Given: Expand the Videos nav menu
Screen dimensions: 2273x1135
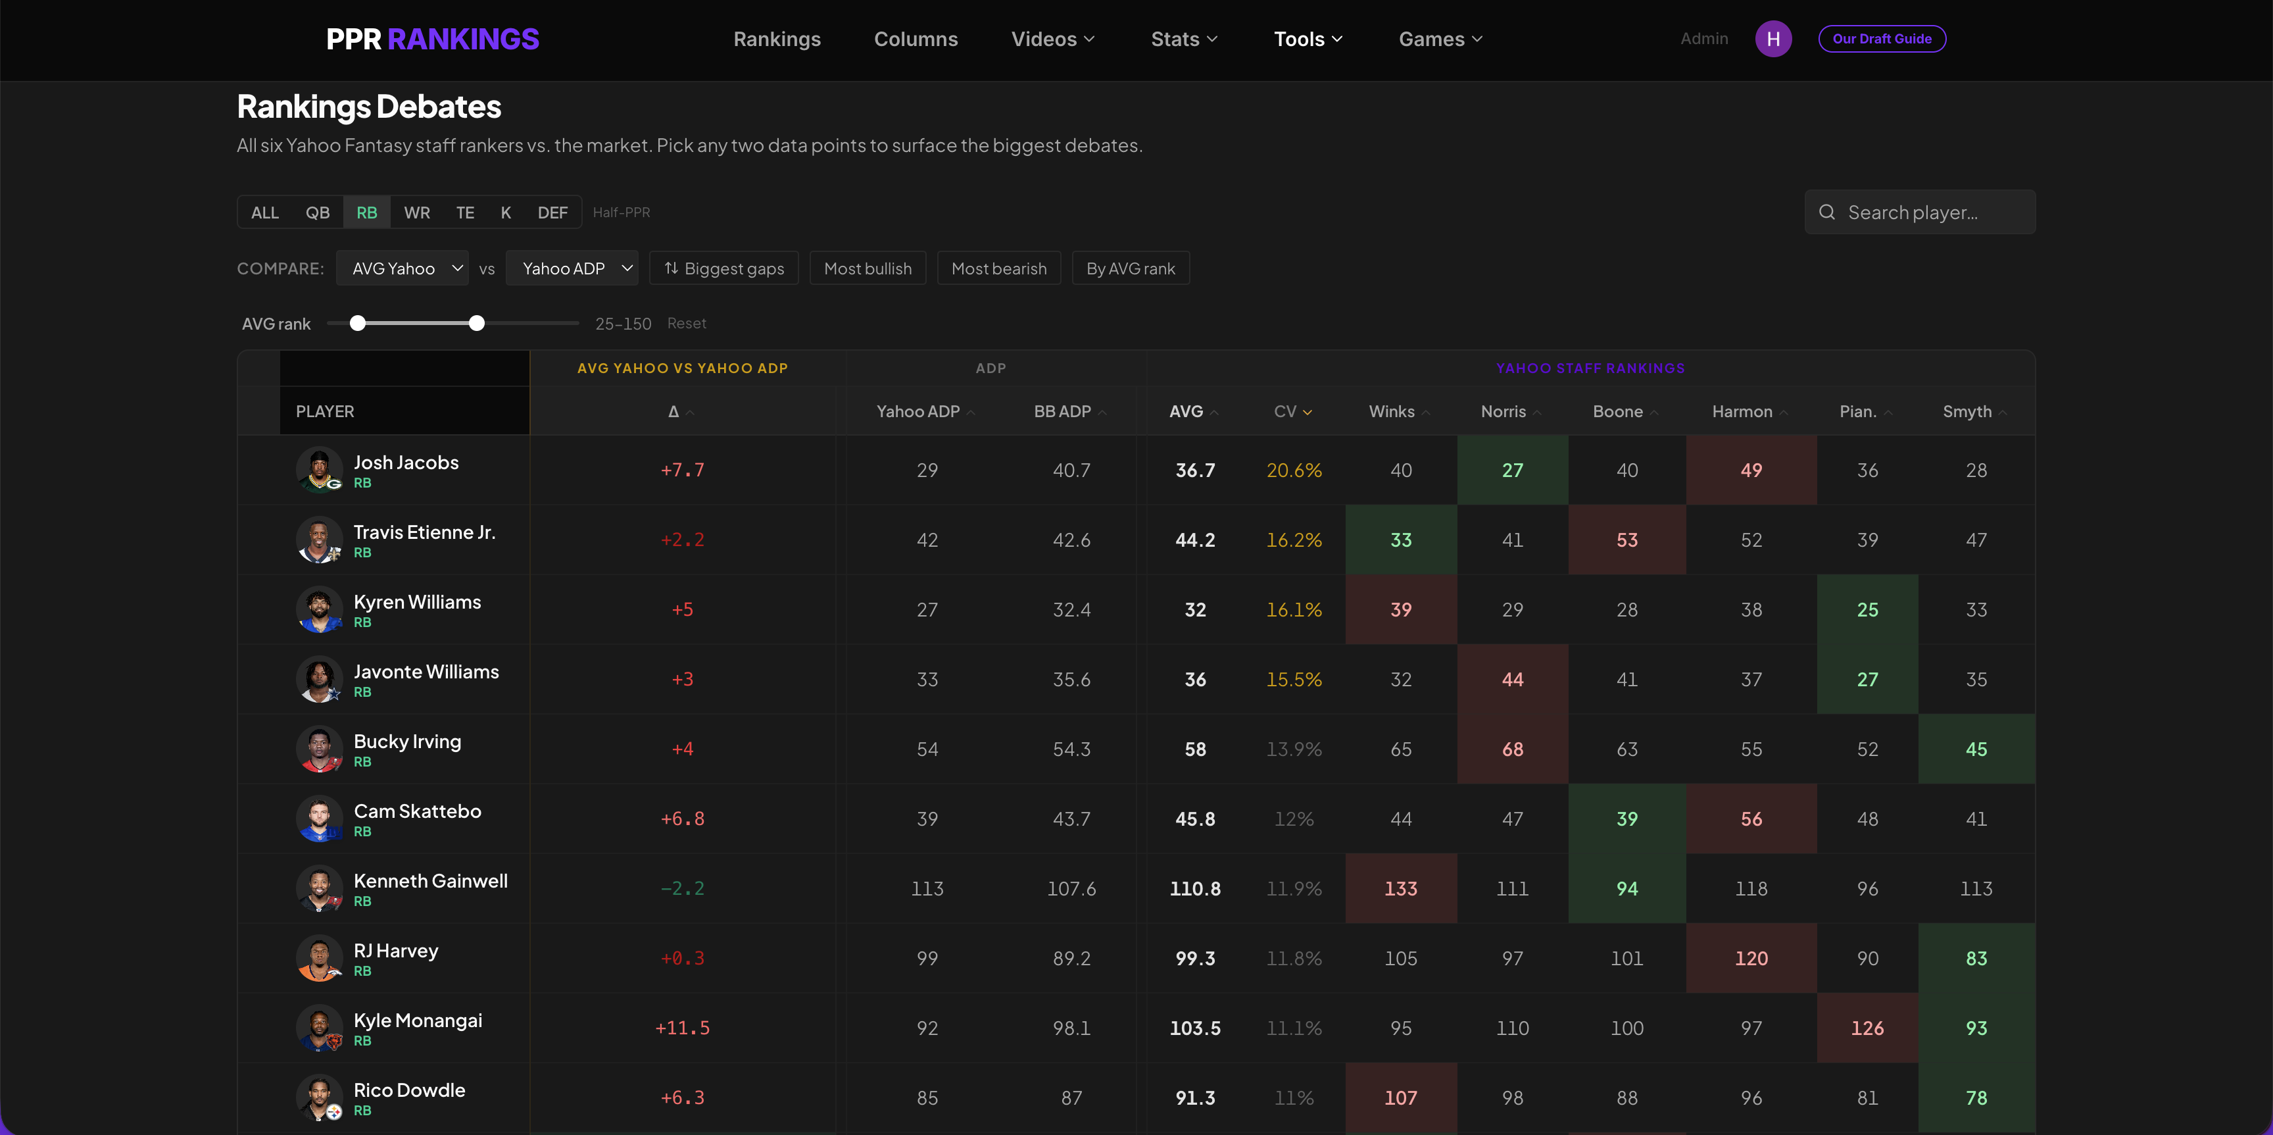Looking at the screenshot, I should pyautogui.click(x=1053, y=39).
